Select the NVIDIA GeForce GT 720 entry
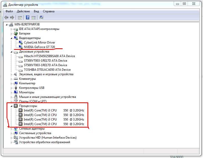The height and width of the screenshot is (158, 203). [39, 47]
